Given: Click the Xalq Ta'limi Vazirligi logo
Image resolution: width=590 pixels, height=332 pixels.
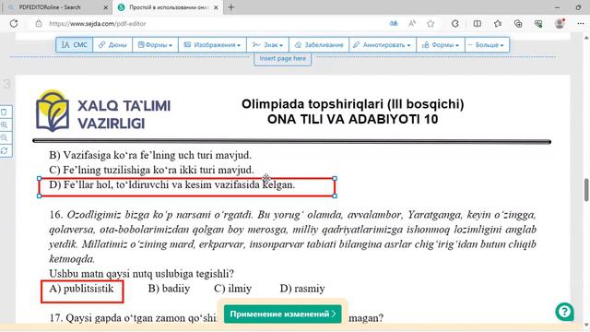Looking at the screenshot, I should (103, 112).
